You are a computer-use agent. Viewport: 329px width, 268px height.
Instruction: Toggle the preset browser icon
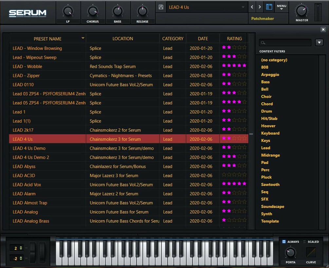(x=269, y=7)
